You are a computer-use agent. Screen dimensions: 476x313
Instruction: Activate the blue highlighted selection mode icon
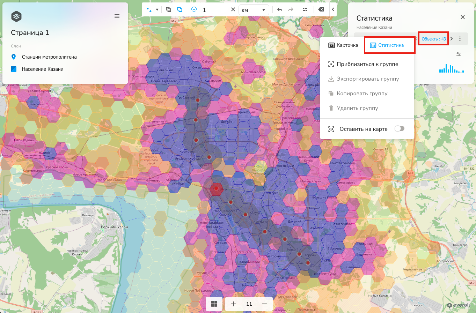pyautogui.click(x=180, y=10)
